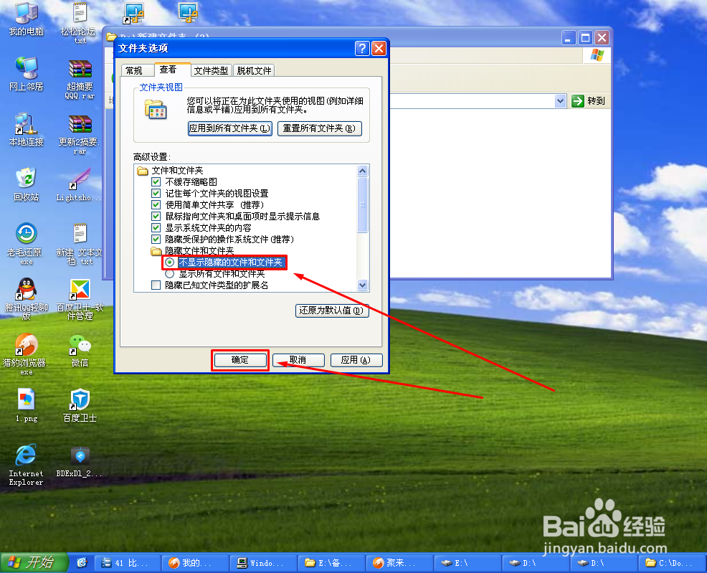The height and width of the screenshot is (573, 707).
Task: Launch the Lightshot shortcut icon
Action: 80,185
